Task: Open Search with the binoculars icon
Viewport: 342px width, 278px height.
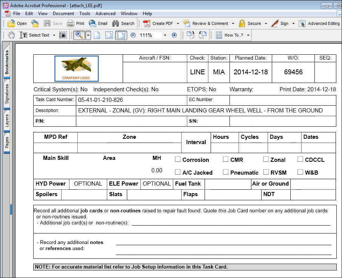Action: (116, 23)
